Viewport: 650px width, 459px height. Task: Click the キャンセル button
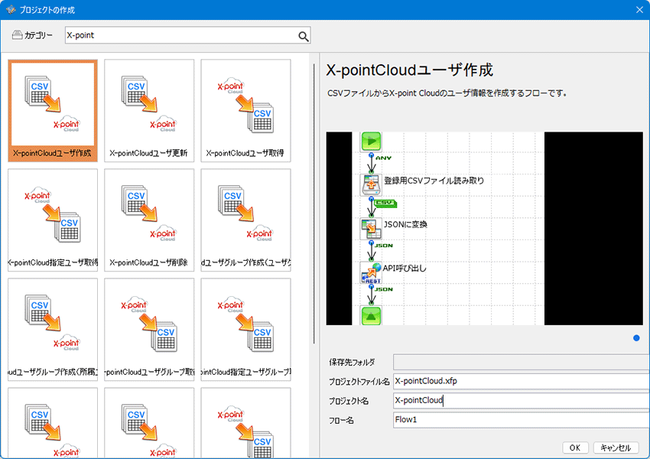(x=616, y=448)
